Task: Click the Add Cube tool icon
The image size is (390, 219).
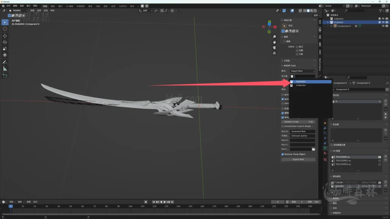Action: click(5, 76)
